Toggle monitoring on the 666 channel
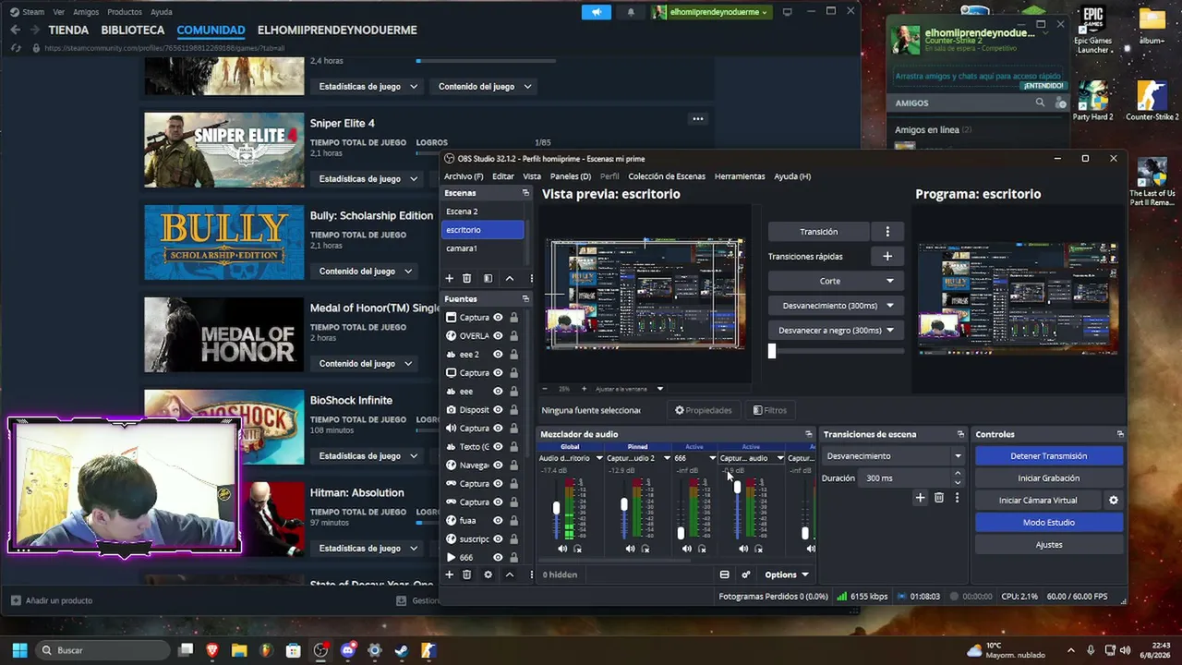The width and height of the screenshot is (1182, 665). (x=702, y=549)
